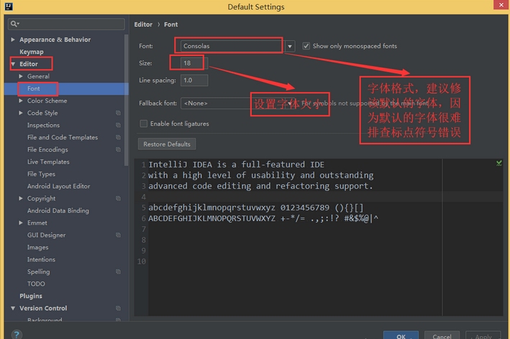Collapse the Version Control node arrow
Screen dimensions: 510x339
click(13, 308)
